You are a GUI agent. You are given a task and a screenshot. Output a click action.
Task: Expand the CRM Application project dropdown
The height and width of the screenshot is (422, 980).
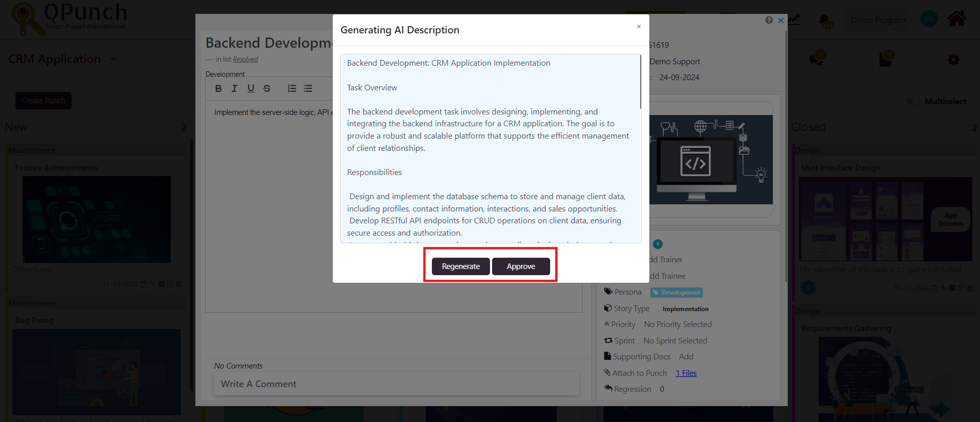(x=114, y=60)
